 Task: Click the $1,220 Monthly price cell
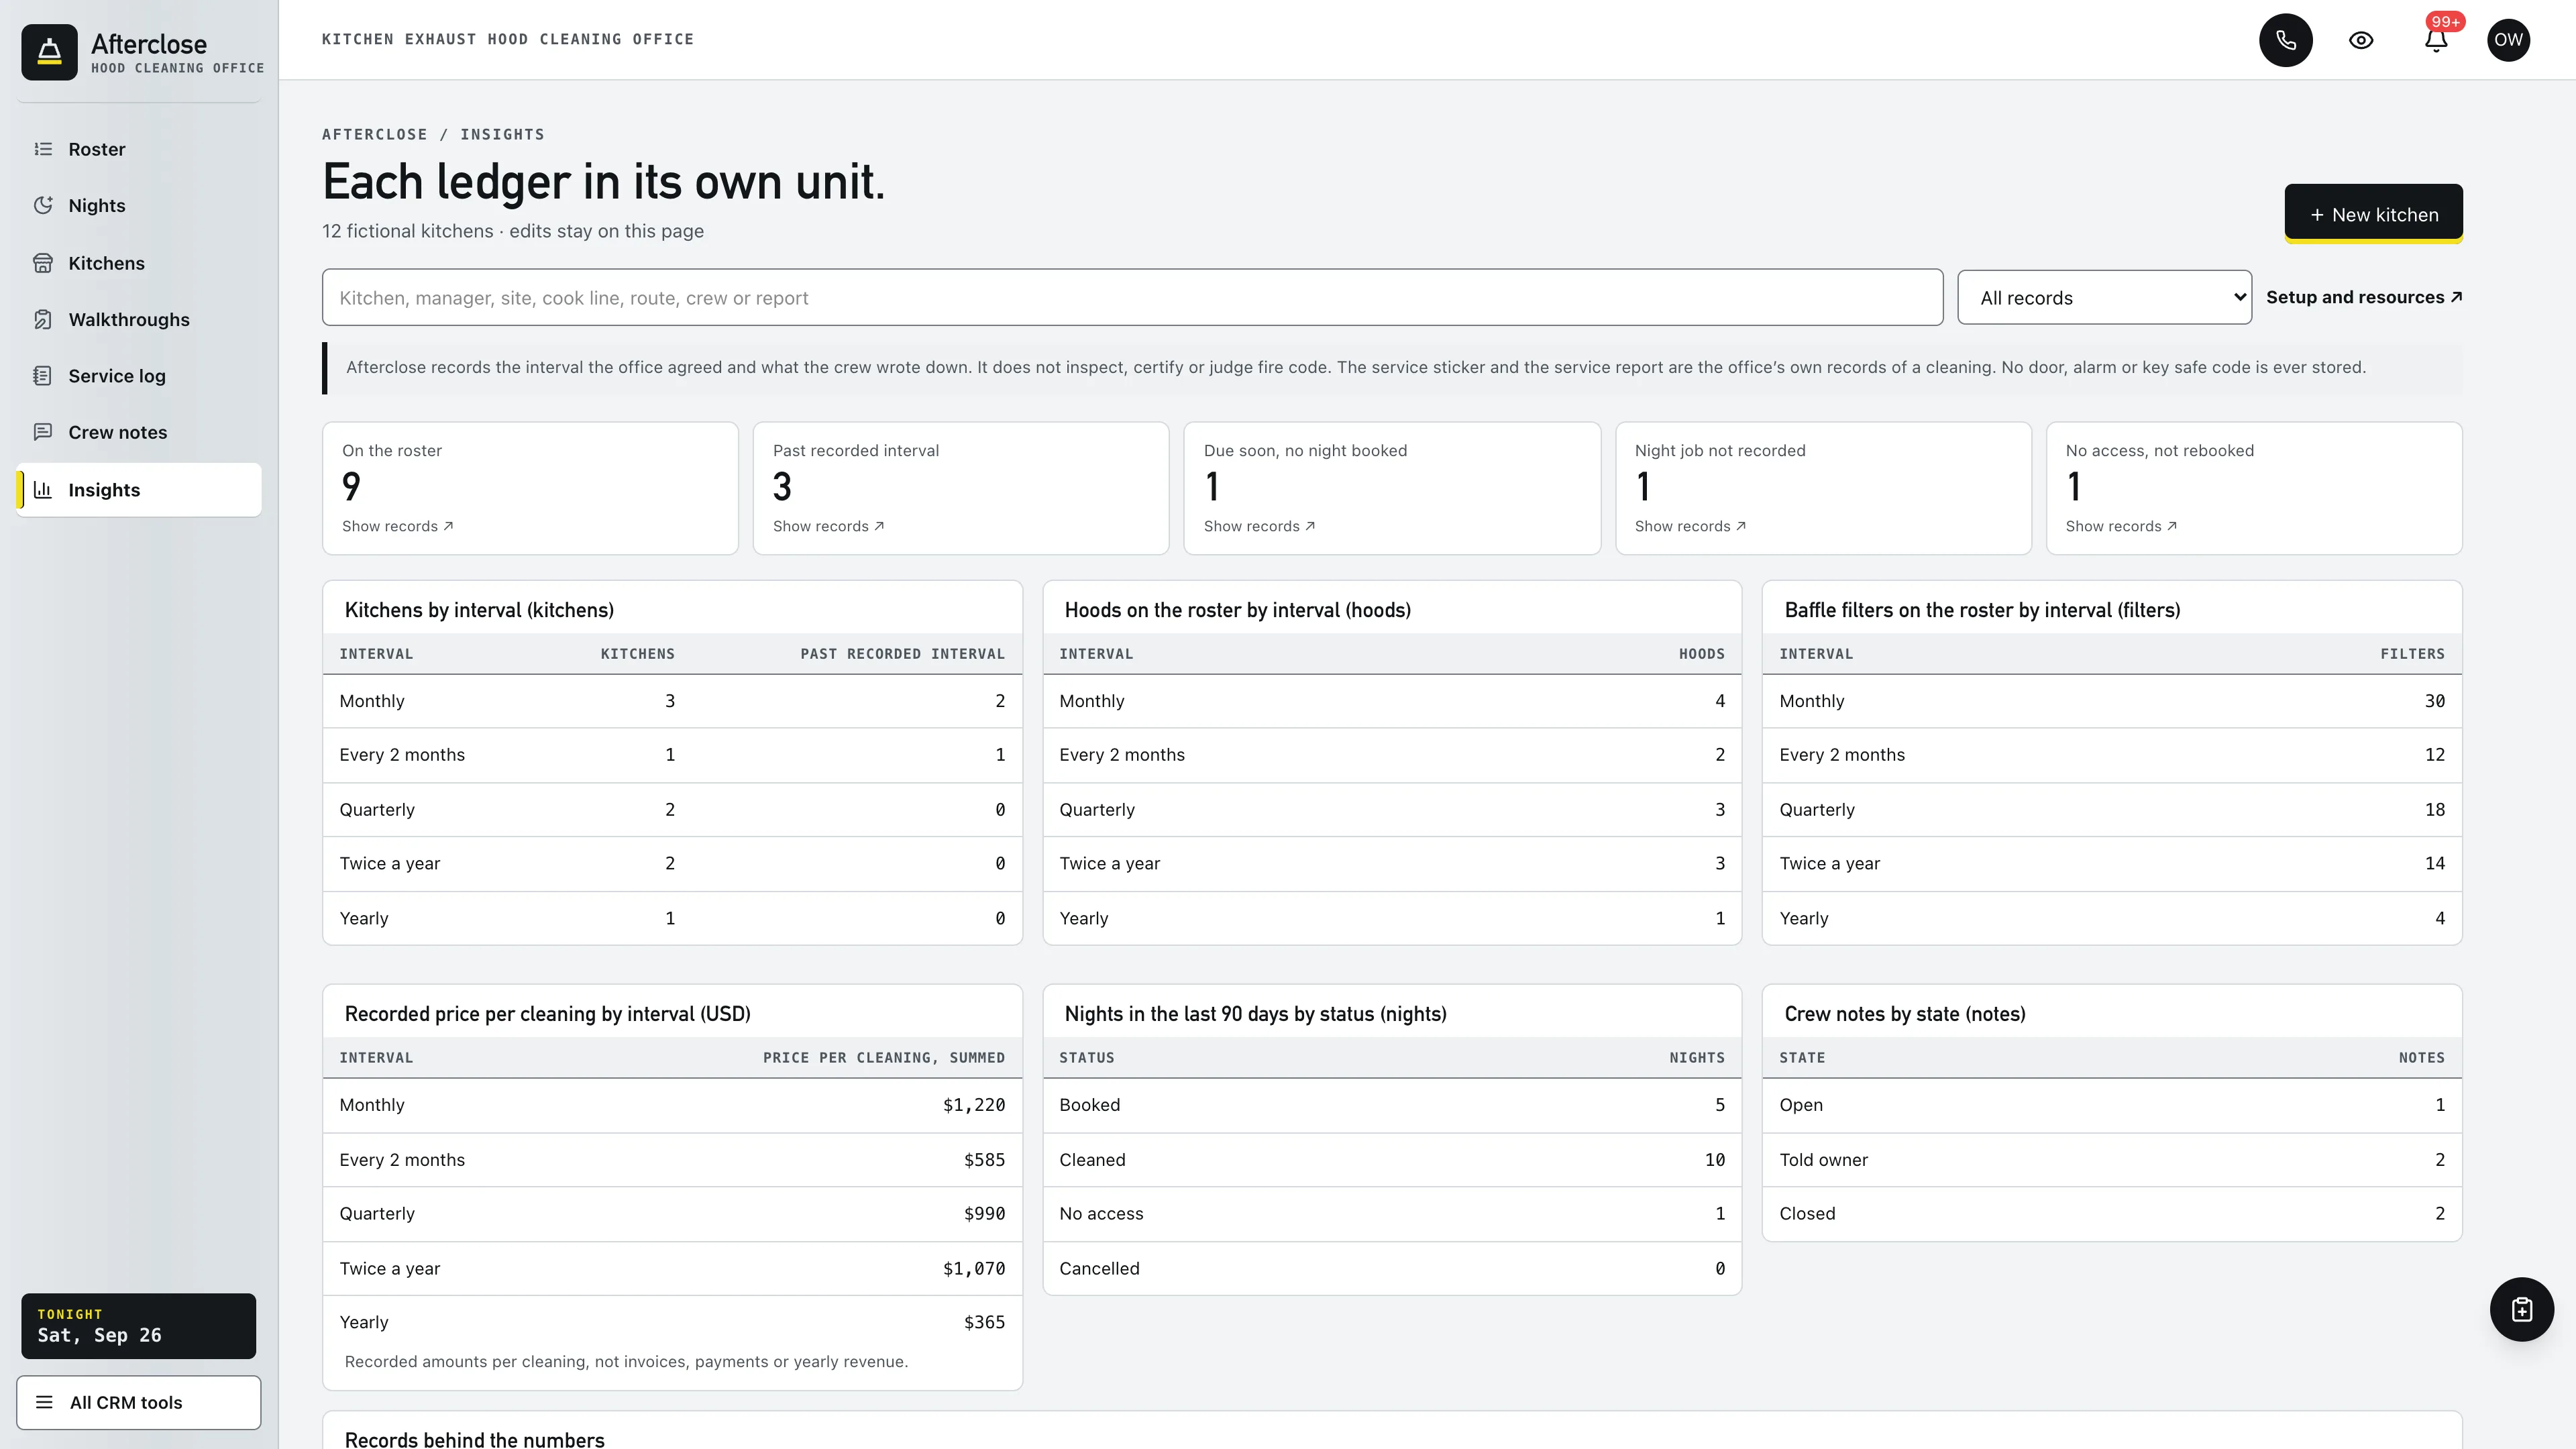pyautogui.click(x=974, y=1105)
